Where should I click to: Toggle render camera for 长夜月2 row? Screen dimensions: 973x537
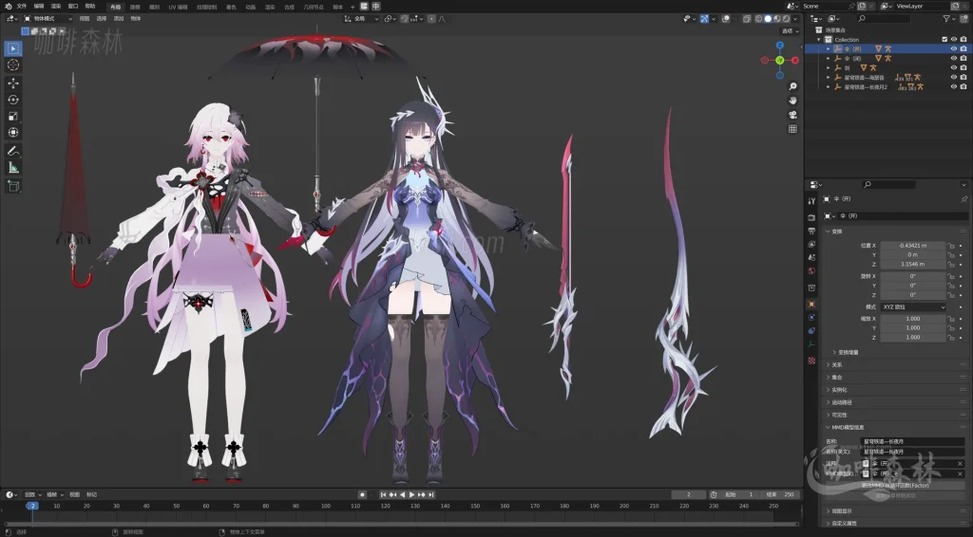963,86
